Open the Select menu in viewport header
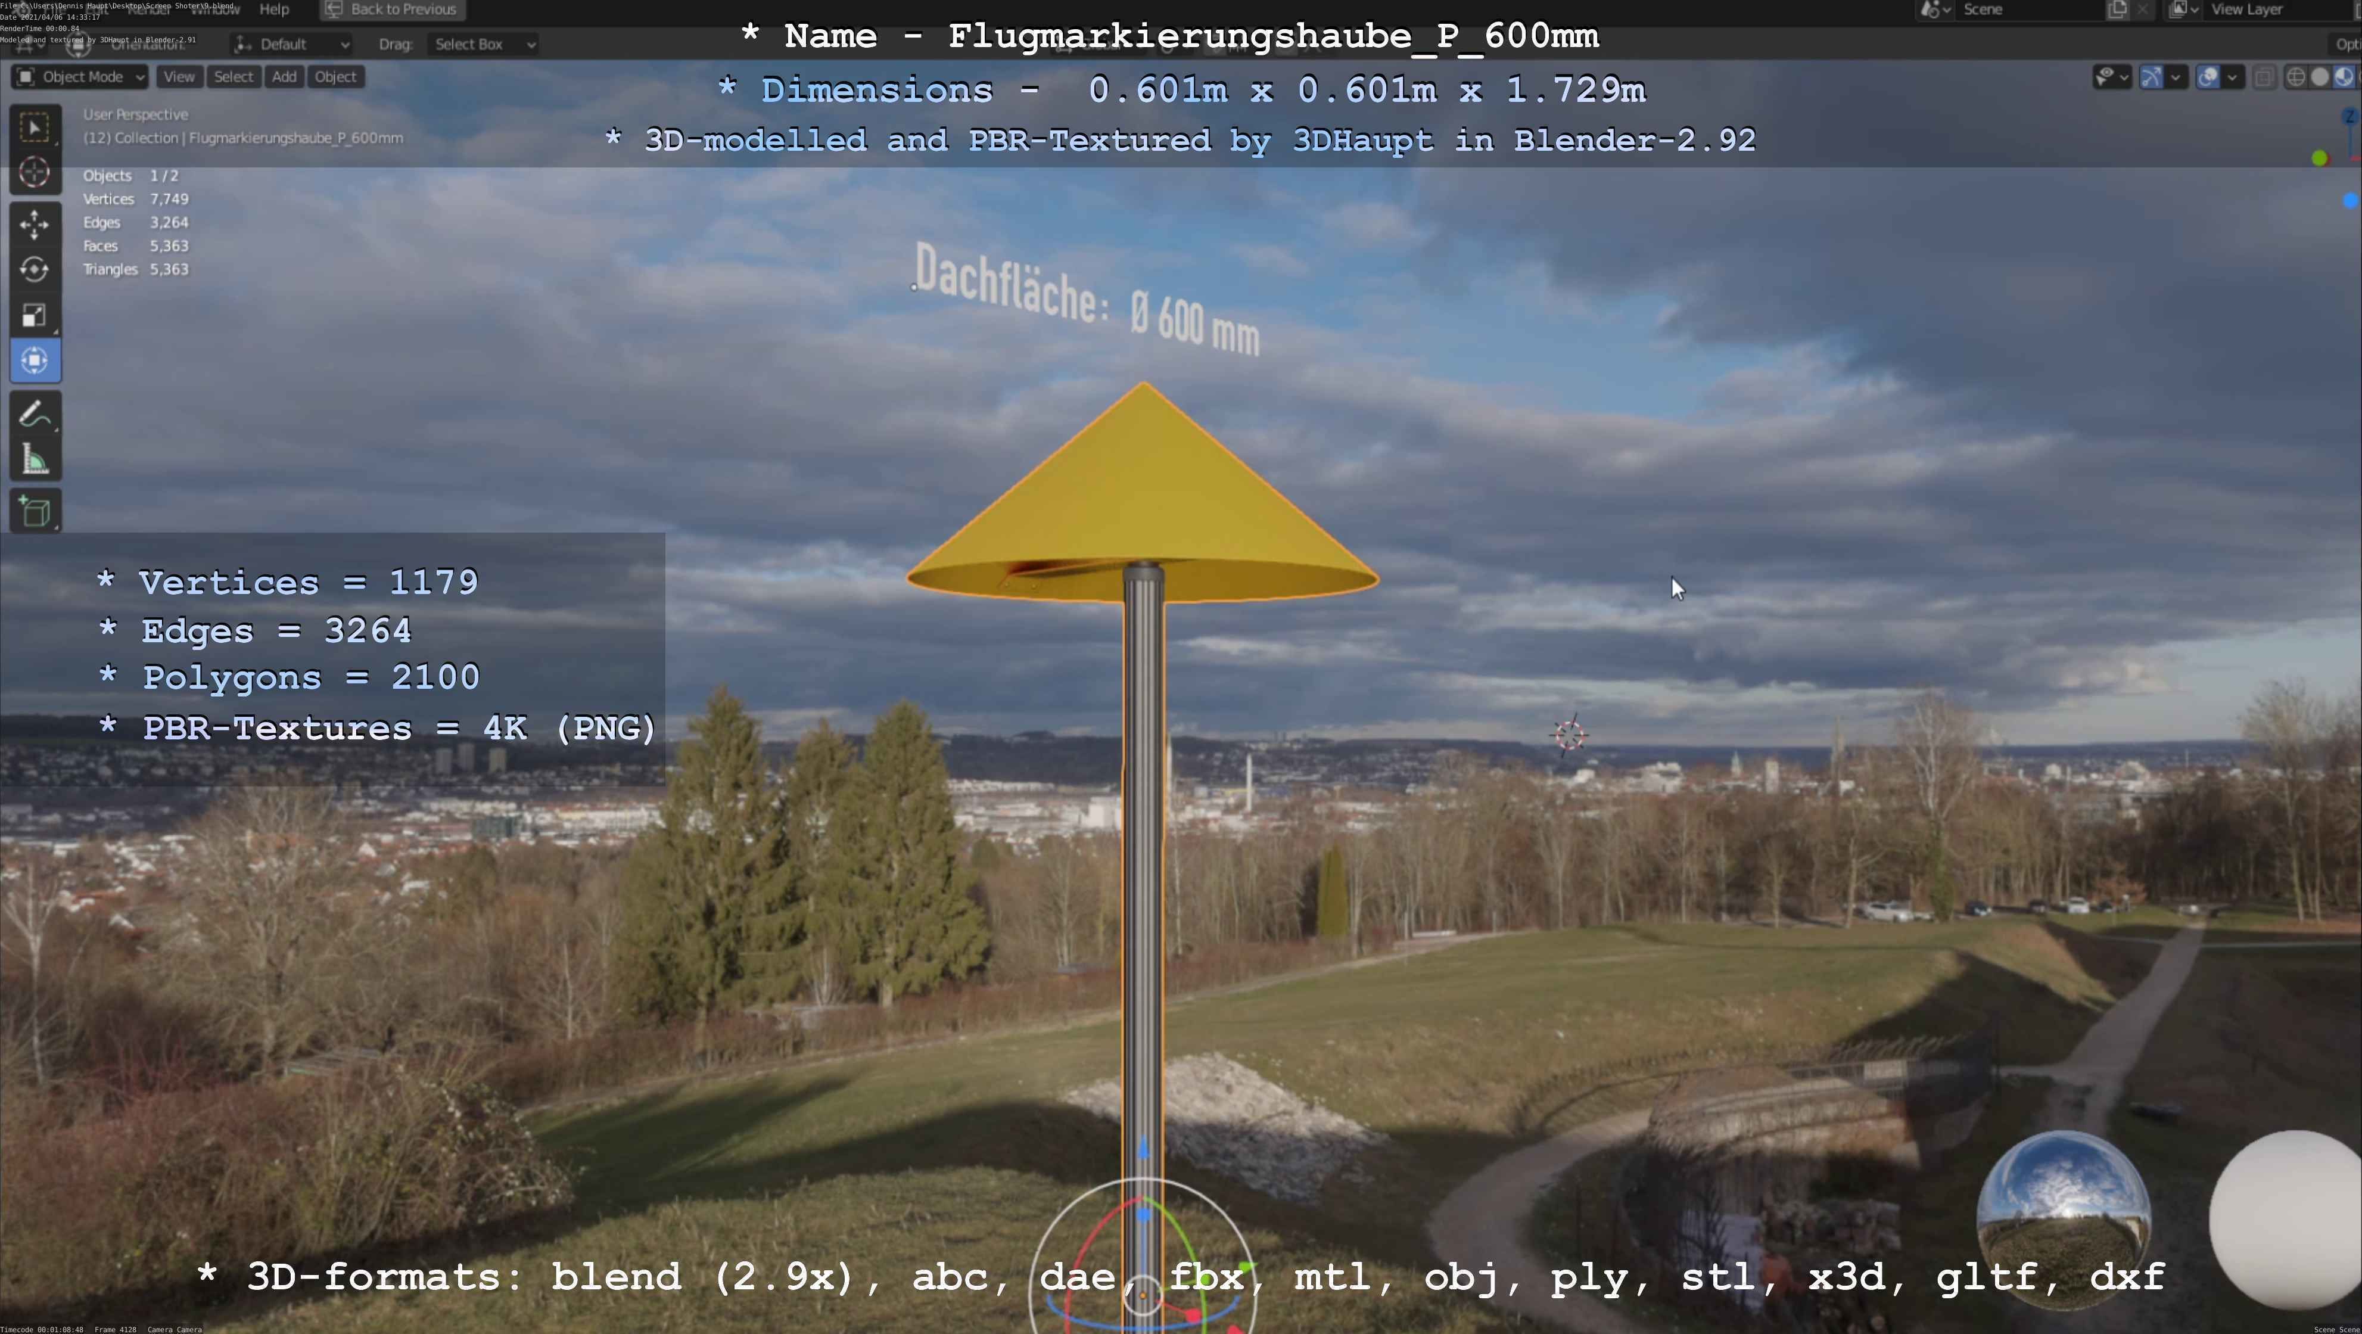This screenshot has width=2362, height=1334. click(233, 77)
